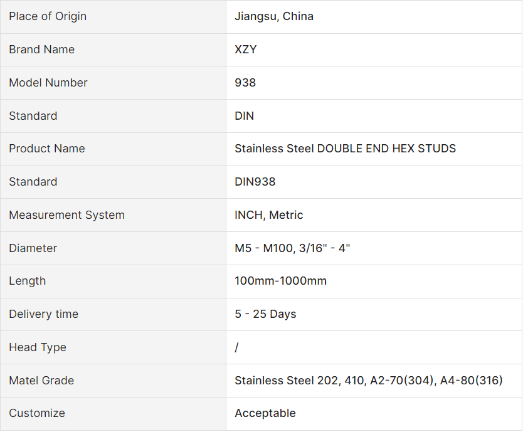Click the "Delivery time" label
This screenshot has height=432, width=523.
(x=43, y=314)
